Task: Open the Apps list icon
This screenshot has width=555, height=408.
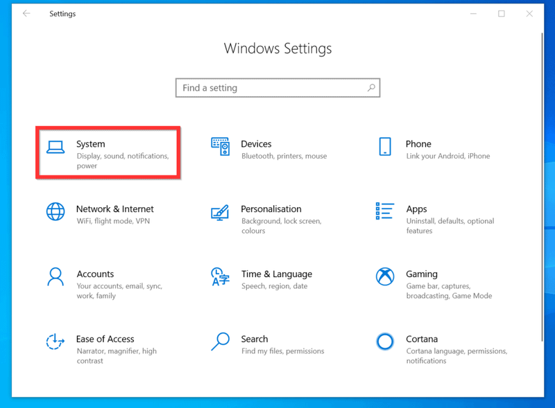Action: pyautogui.click(x=385, y=211)
